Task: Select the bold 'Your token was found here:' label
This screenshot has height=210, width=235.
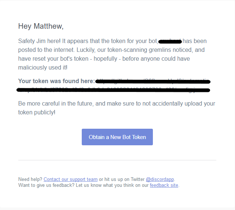Action: [56, 81]
